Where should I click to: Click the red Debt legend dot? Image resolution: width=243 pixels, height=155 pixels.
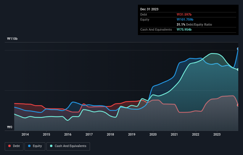click(9, 146)
